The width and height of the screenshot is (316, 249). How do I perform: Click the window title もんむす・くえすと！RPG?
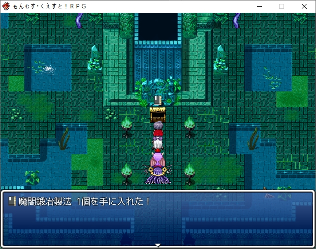[50, 6]
